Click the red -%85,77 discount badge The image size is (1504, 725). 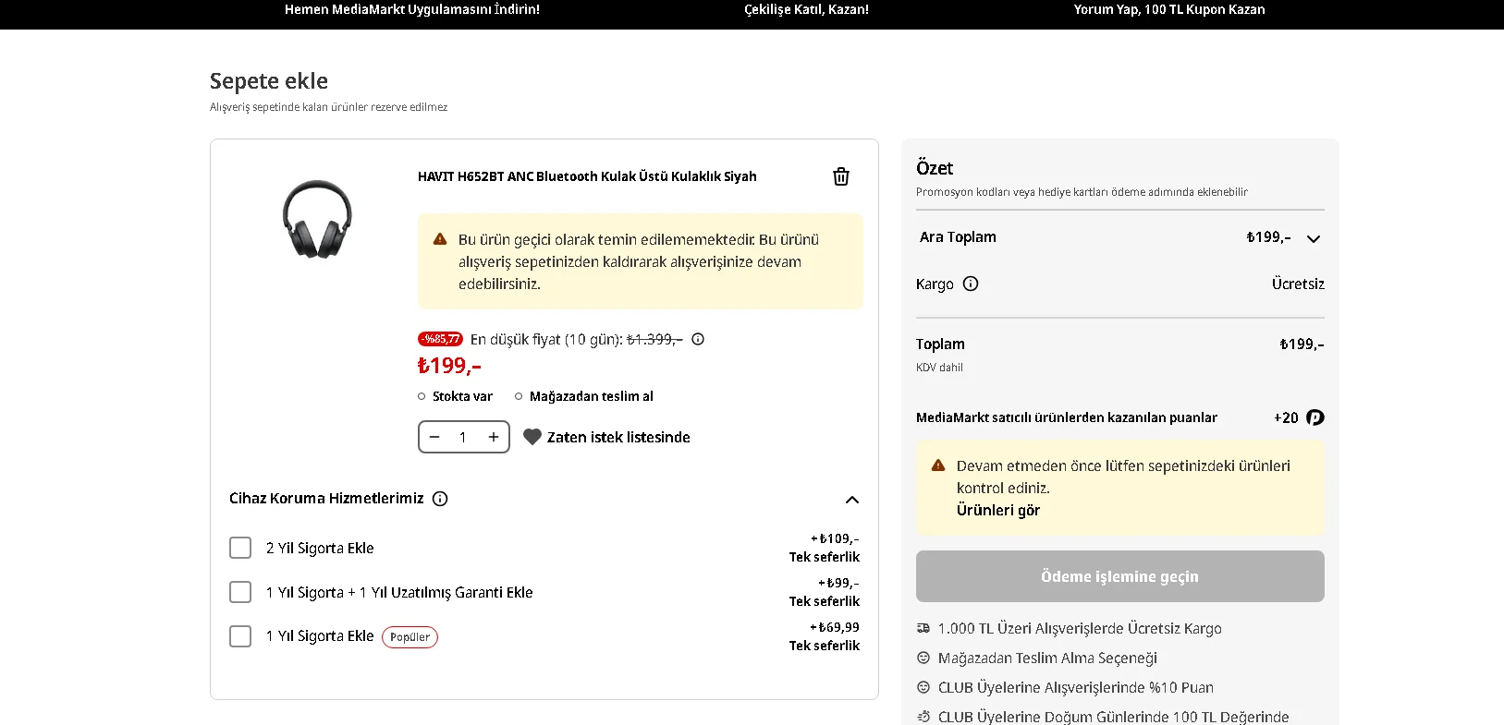[440, 339]
